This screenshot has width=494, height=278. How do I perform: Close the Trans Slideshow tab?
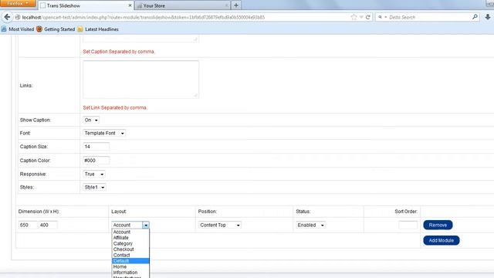coord(130,5)
